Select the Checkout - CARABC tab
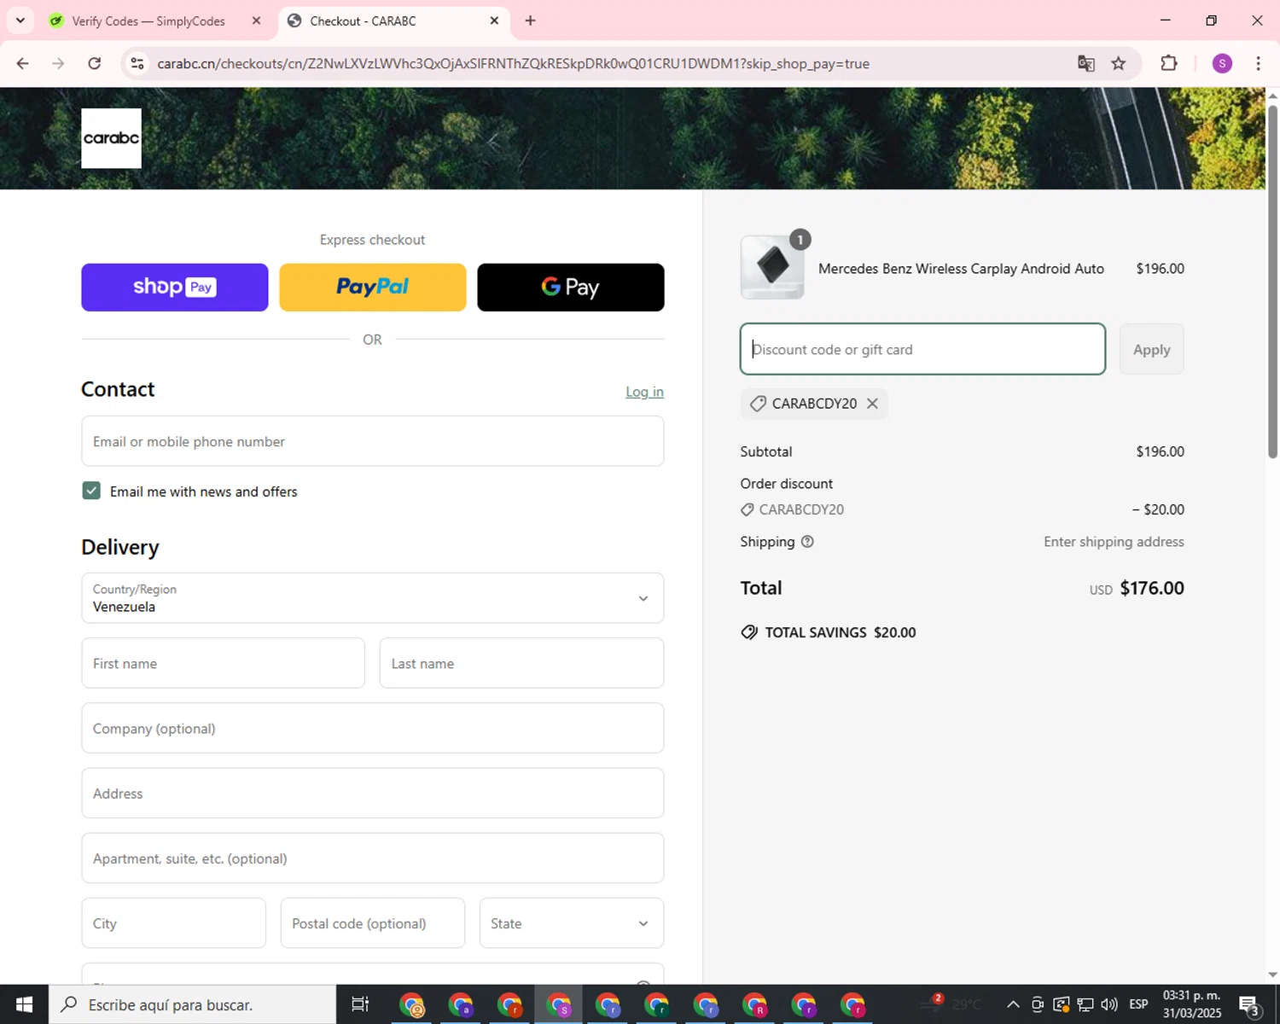This screenshot has height=1024, width=1280. (394, 20)
